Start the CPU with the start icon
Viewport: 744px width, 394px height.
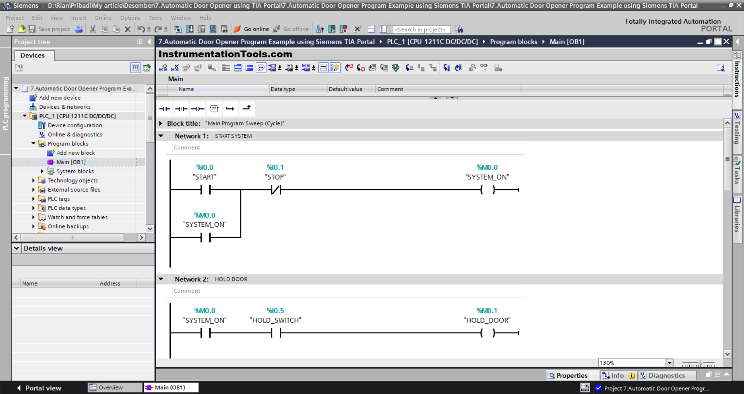pyautogui.click(x=332, y=29)
